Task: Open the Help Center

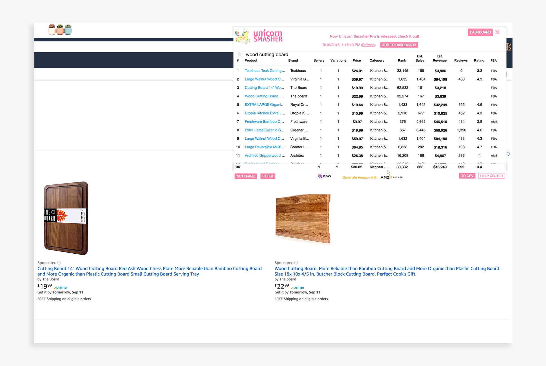Action: click(491, 176)
